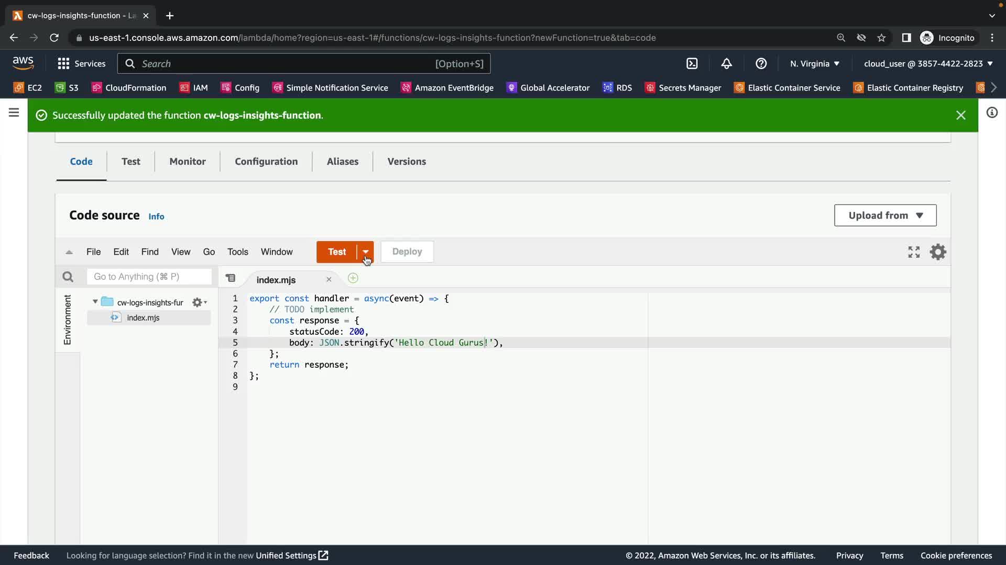
Task: Open the tab list icon beside index.mjs
Action: click(231, 278)
